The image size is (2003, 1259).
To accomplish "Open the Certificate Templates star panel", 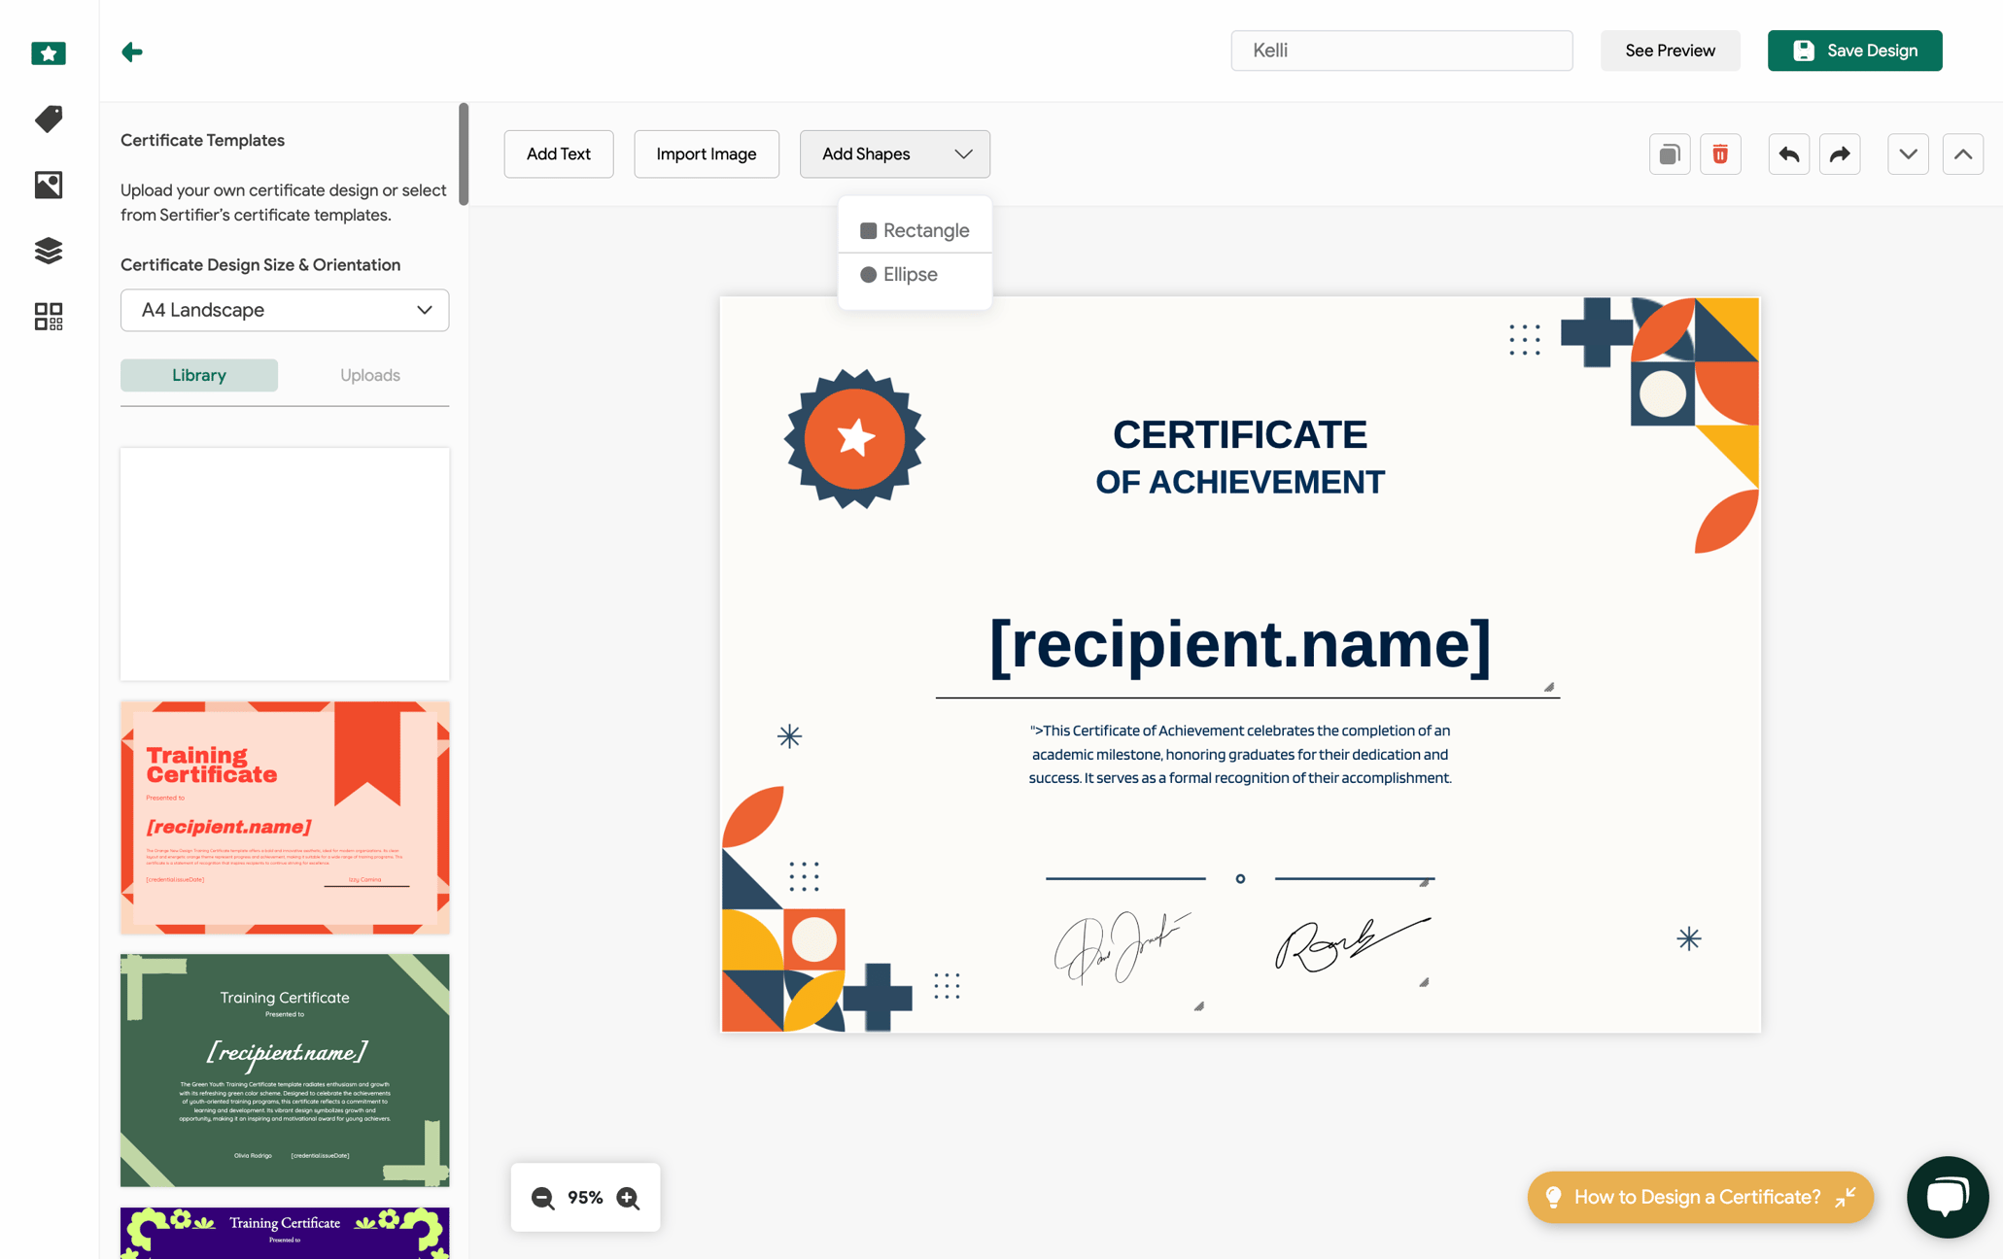I will pos(47,52).
